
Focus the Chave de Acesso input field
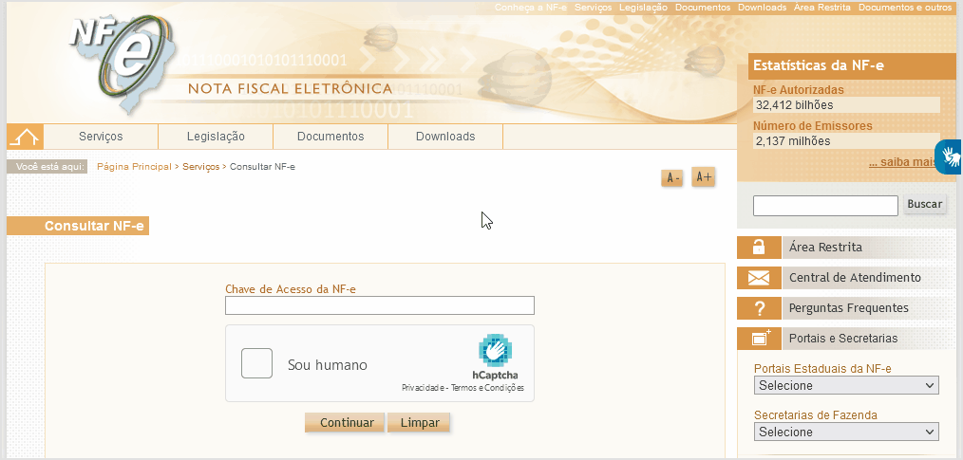point(380,305)
